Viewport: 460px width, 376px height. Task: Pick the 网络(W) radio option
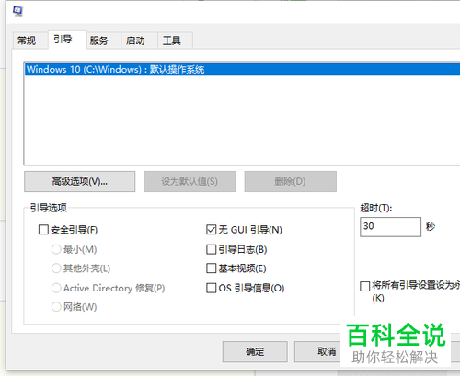[x=56, y=307]
